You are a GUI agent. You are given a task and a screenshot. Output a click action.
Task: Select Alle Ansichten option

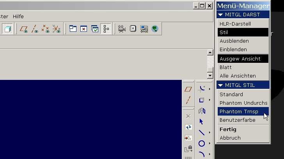tap(243, 76)
